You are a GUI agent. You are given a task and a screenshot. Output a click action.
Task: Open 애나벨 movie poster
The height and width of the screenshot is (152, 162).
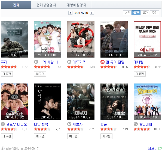147,40
